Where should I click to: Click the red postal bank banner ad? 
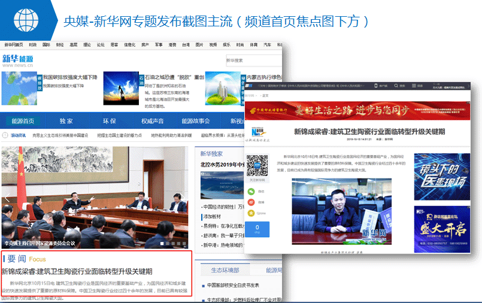(x=357, y=111)
